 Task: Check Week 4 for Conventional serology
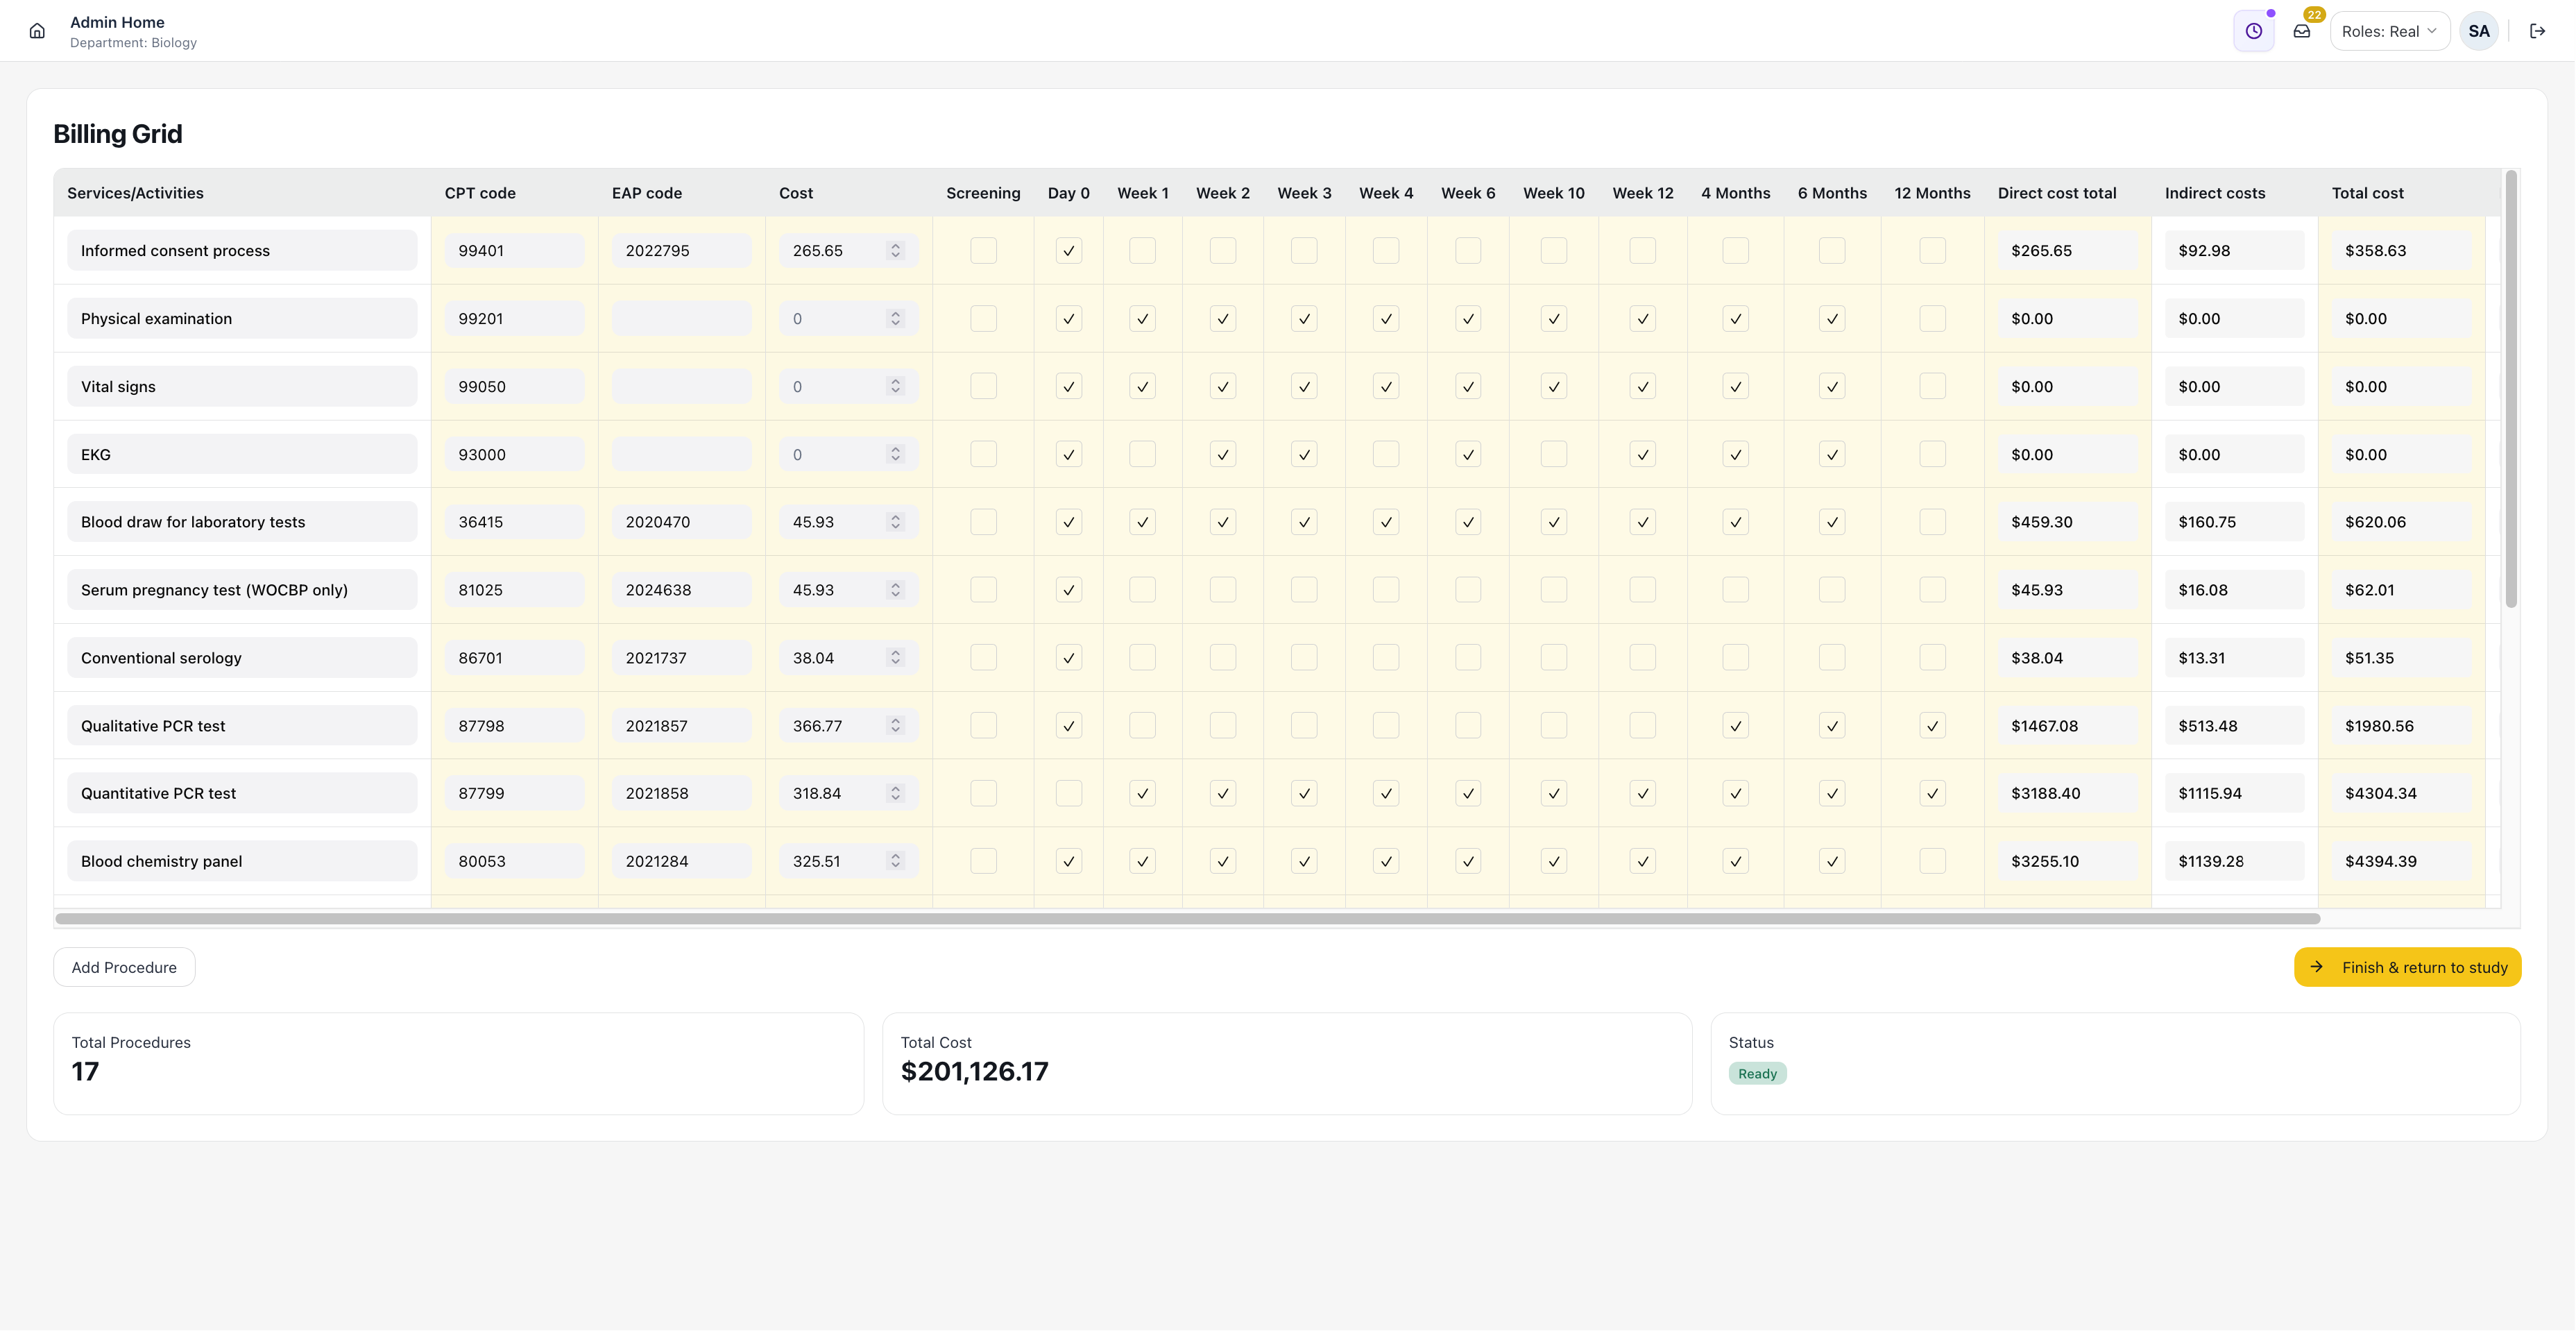click(1386, 658)
